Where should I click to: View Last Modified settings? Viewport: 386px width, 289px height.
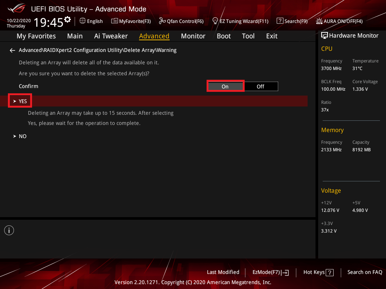click(223, 272)
